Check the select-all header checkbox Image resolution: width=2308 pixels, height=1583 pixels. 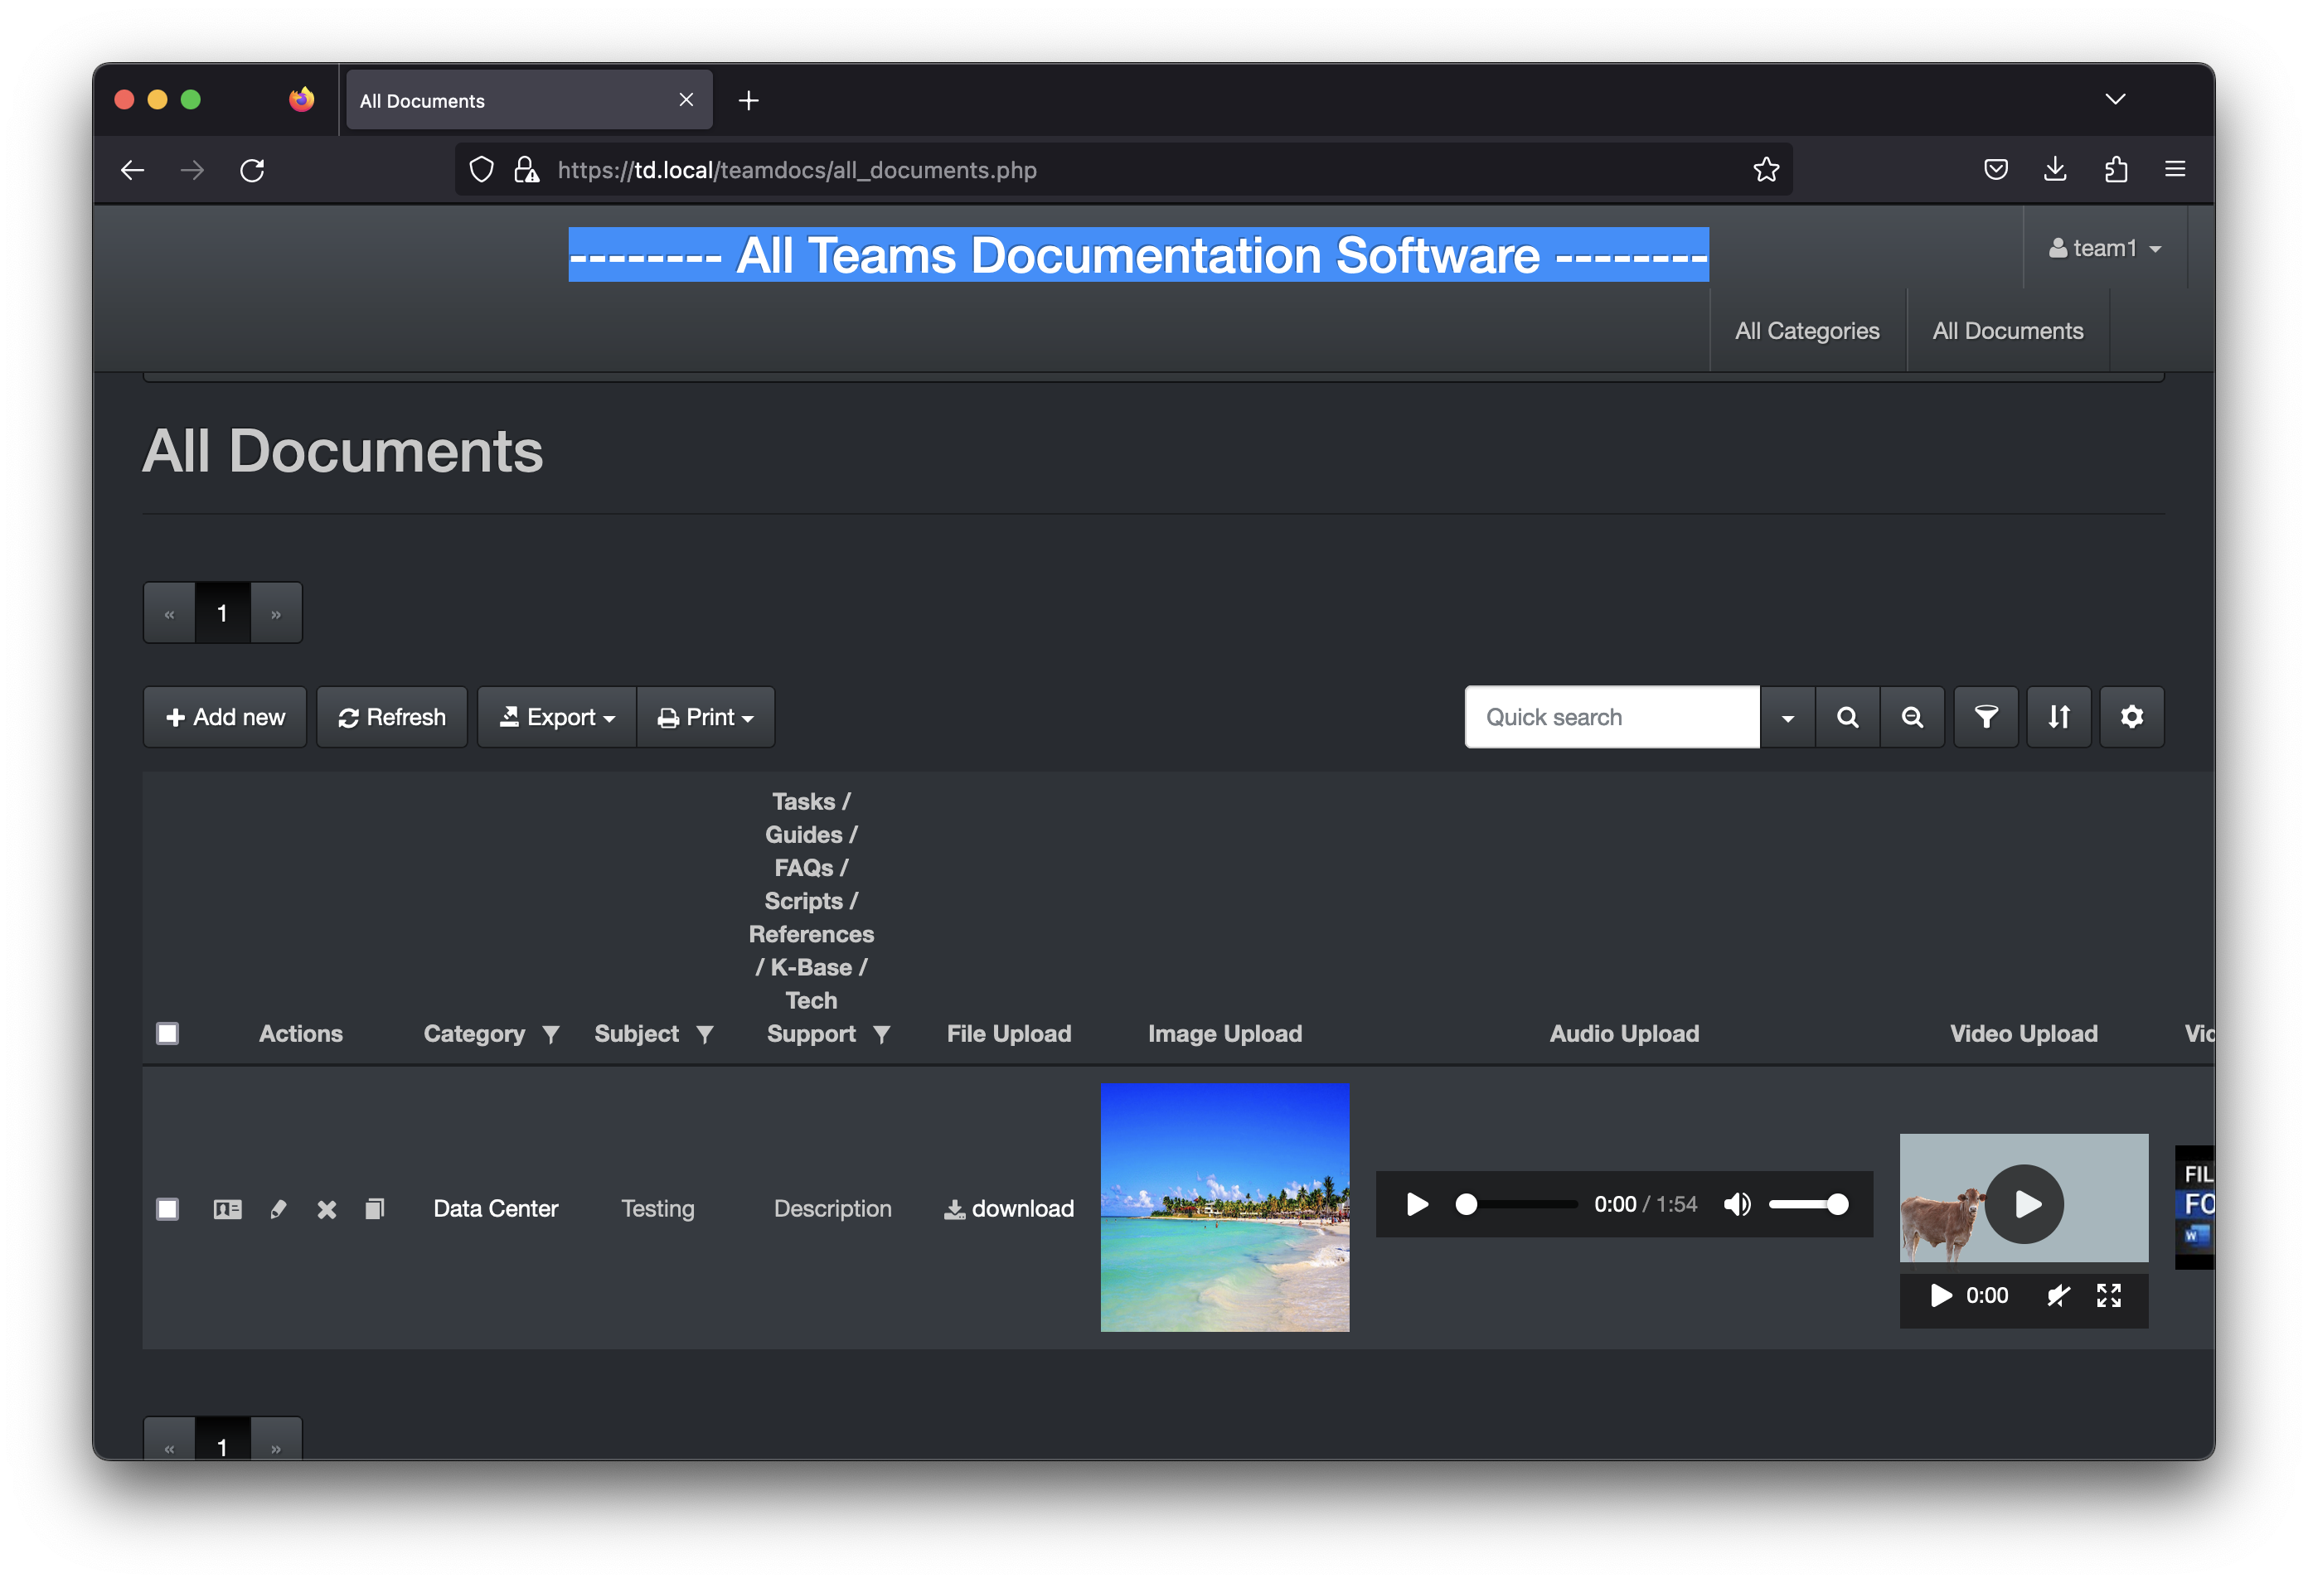[x=167, y=1034]
